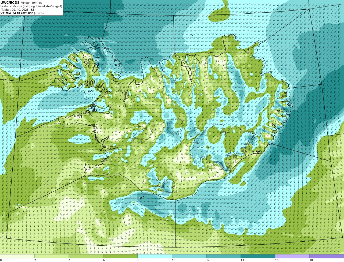Click the "UWC/ECDS" title text in legend box

point(10,3)
